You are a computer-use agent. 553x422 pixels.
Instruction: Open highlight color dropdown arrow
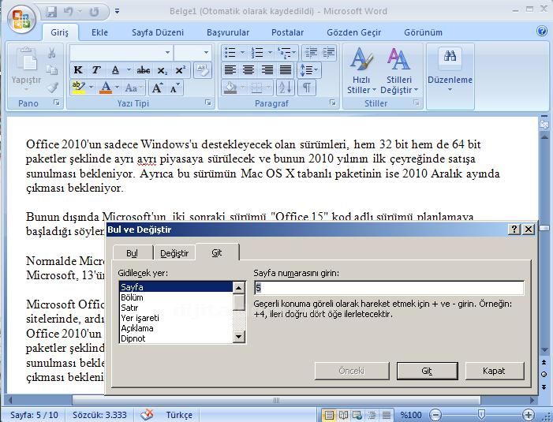(92, 87)
